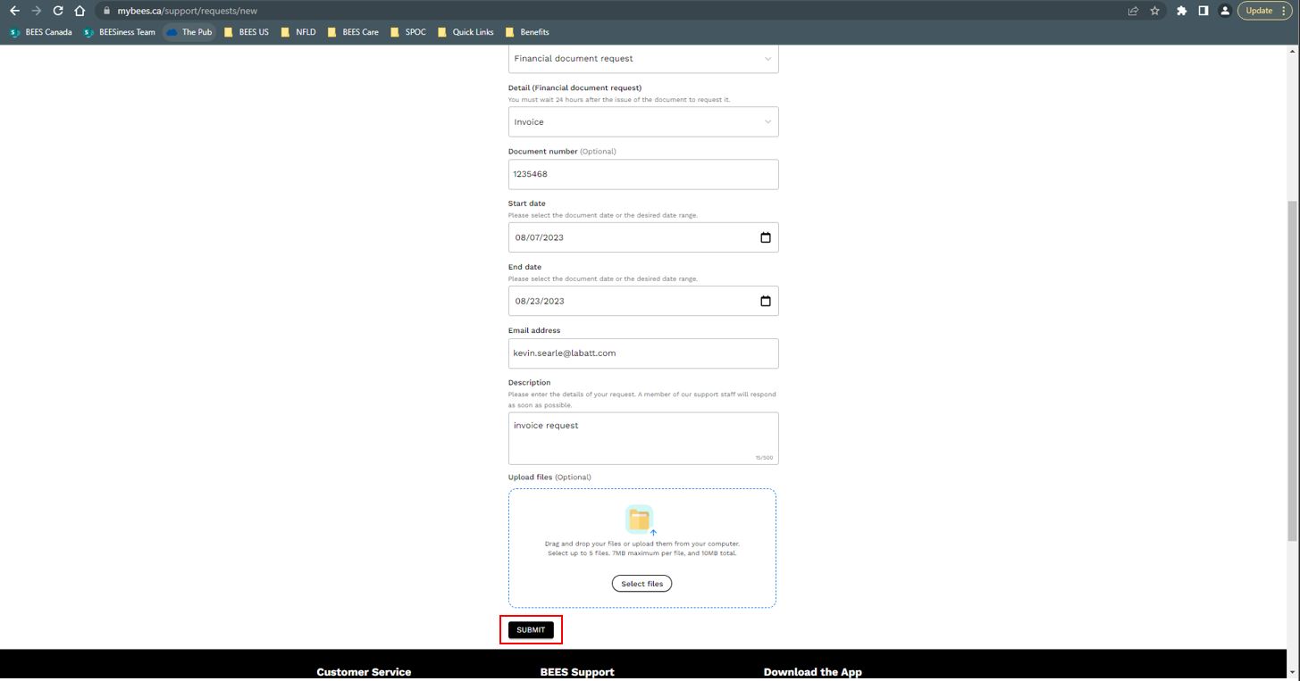Click the browser back arrow

coord(14,11)
